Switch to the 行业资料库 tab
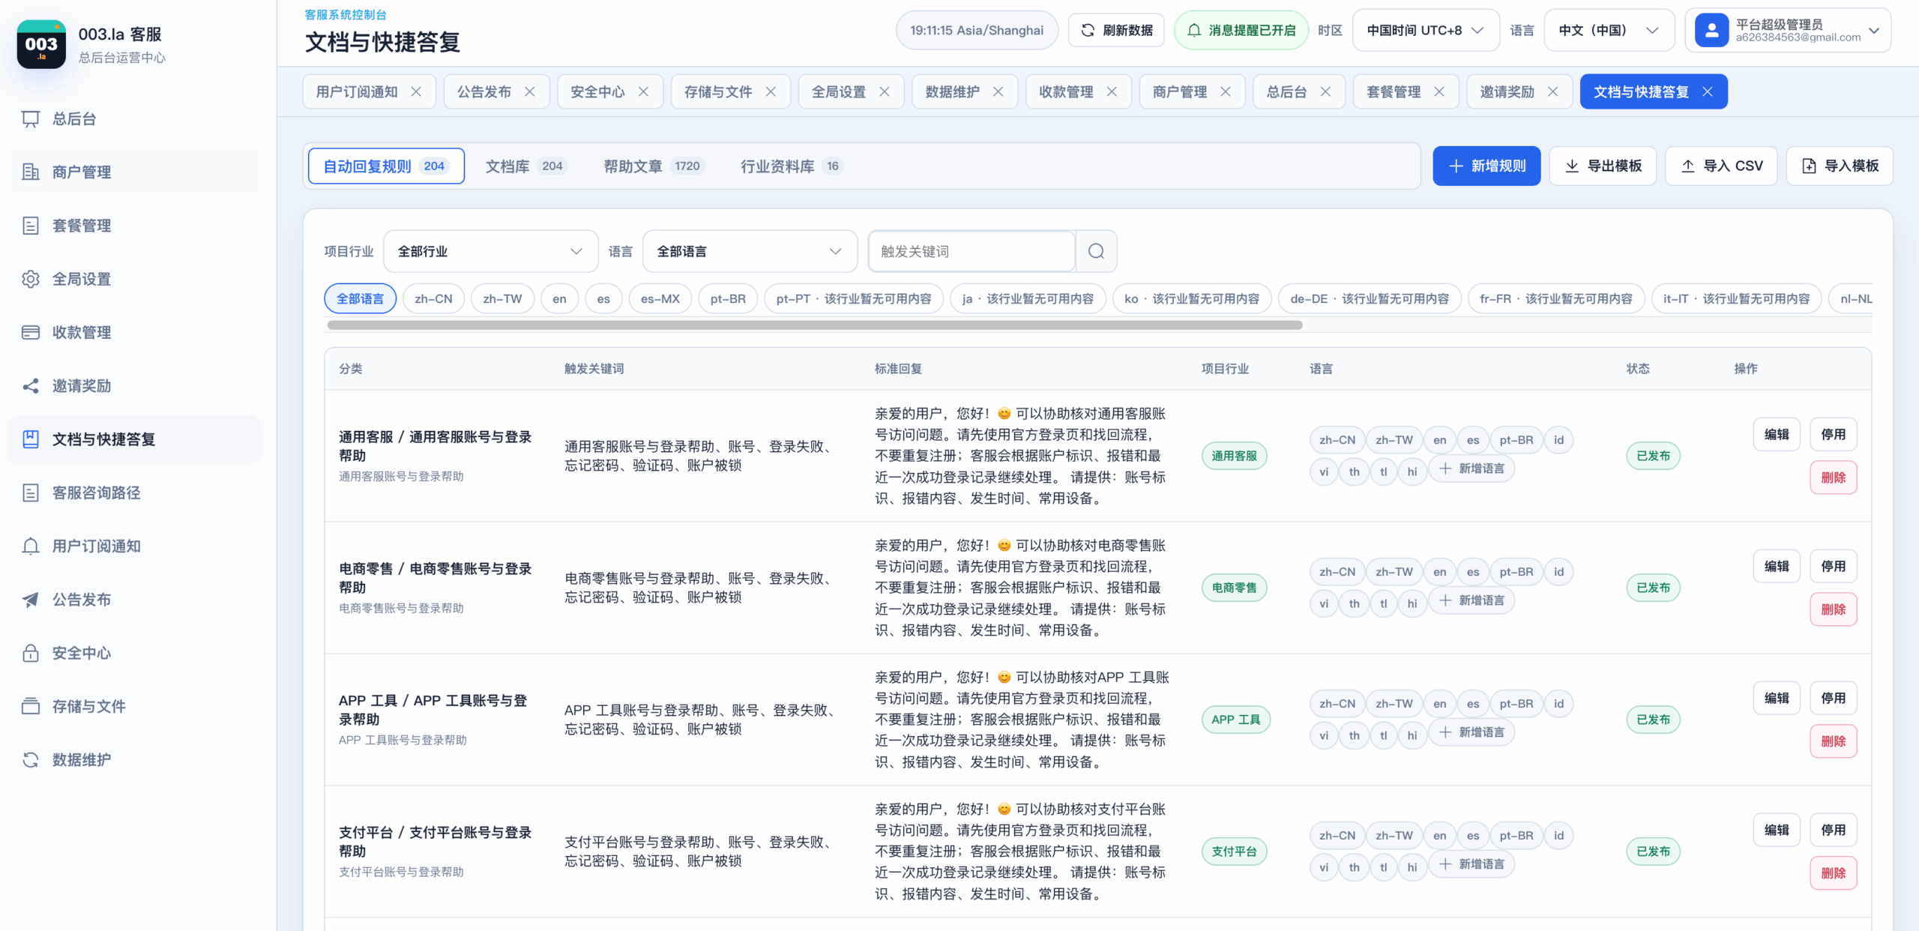1919x931 pixels. click(x=791, y=166)
